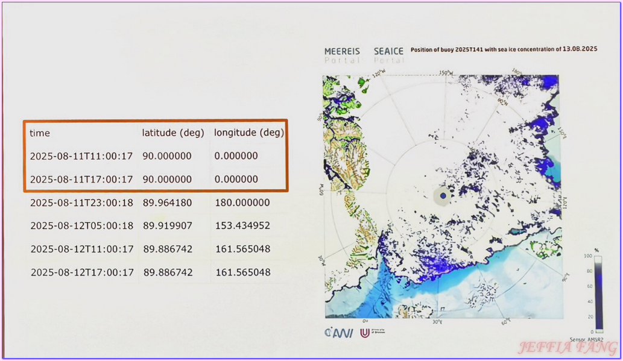The image size is (623, 361).
Task: Select latitude 89.886742 in the 2025-08-12T11:00:17 row
Action: click(168, 250)
